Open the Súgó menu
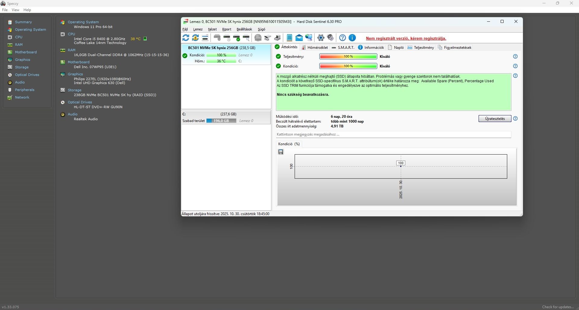The width and height of the screenshot is (579, 310). [x=261, y=29]
